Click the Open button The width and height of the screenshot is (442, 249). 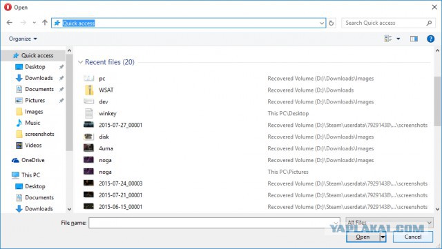(x=363, y=237)
